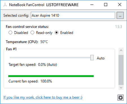The image size is (127, 104).
Task: Click the scroll down arrow of fan list
Action: click(x=121, y=88)
